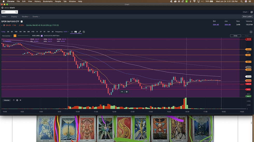
Task: Select the crosshair cursor tool
Action: [72, 32]
